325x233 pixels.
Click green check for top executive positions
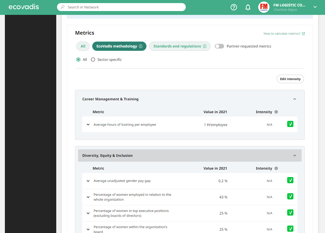pyautogui.click(x=290, y=213)
